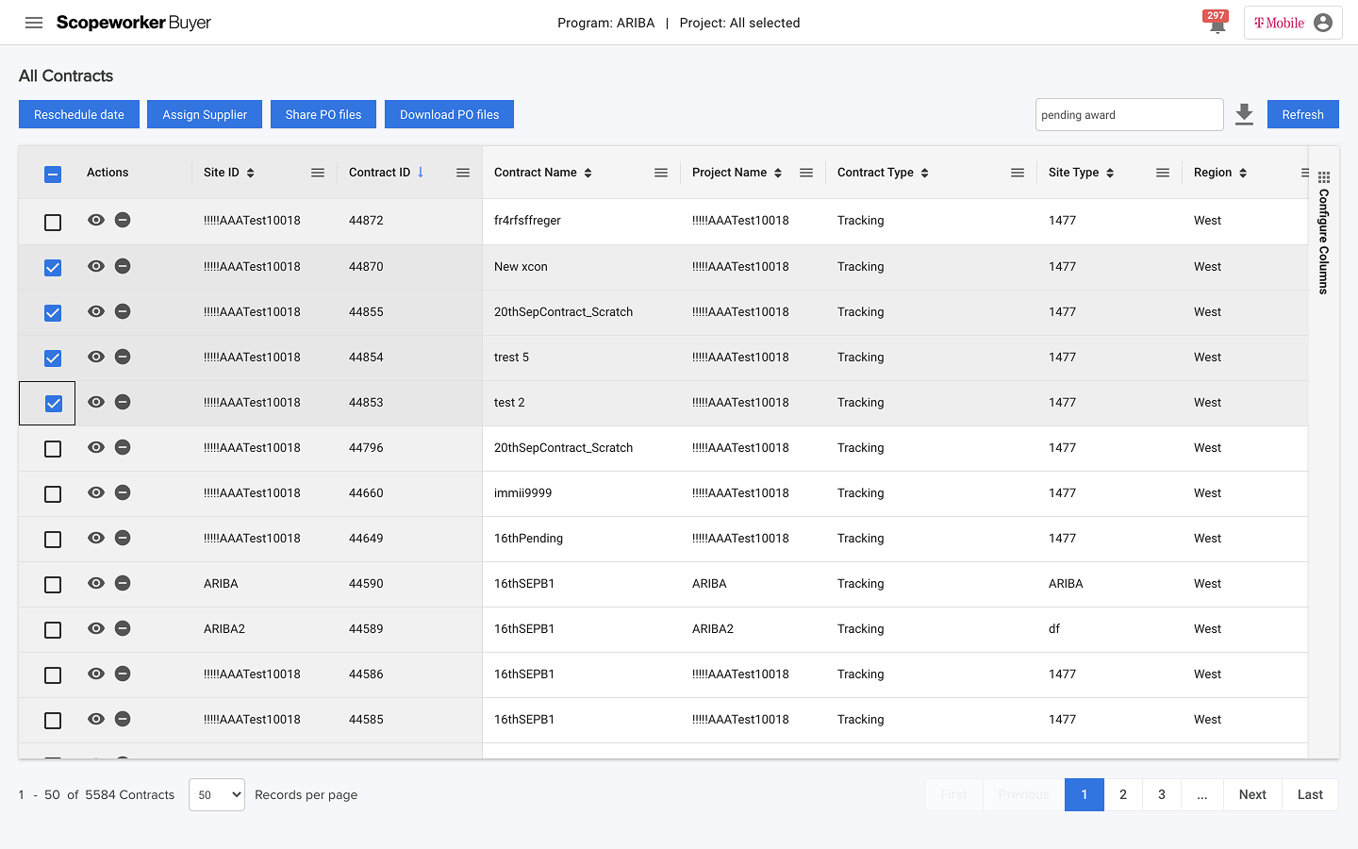Click contract name 'fr4rfsffreger'
The image size is (1358, 849).
point(527,220)
